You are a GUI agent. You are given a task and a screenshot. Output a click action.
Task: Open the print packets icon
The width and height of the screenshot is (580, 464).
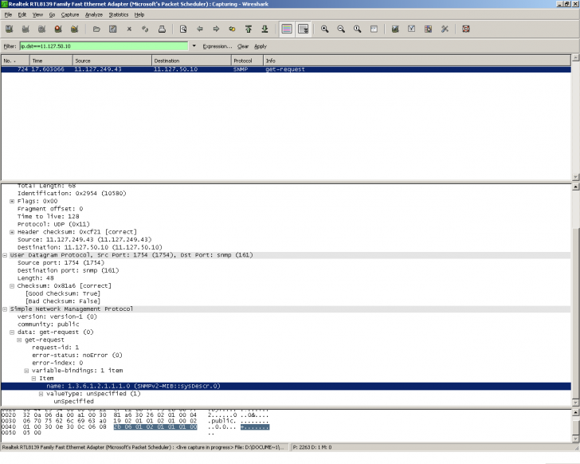click(x=162, y=29)
